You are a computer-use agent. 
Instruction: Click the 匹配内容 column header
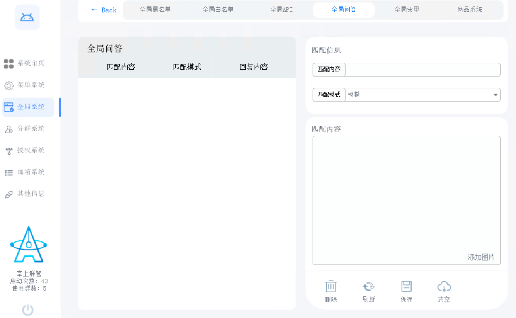click(x=121, y=67)
